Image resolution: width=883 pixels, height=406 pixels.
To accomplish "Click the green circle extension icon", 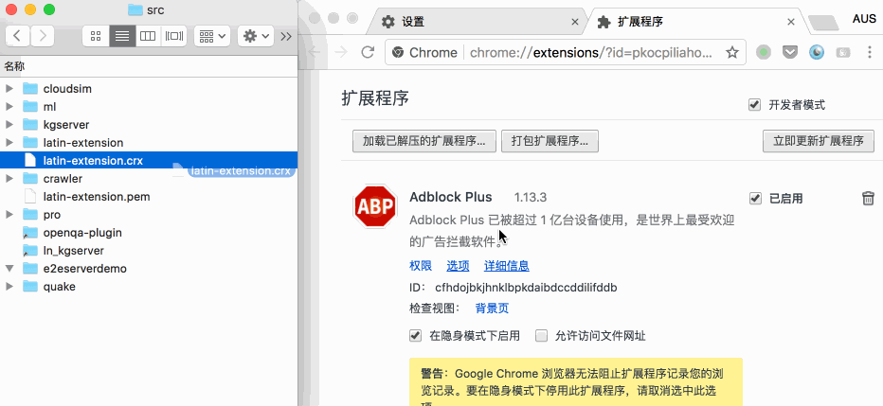I will 763,53.
